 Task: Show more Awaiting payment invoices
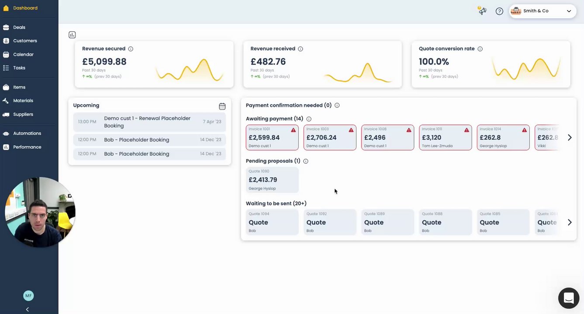point(570,137)
